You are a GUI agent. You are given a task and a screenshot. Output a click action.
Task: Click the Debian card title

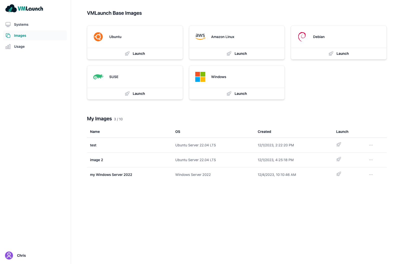(319, 37)
